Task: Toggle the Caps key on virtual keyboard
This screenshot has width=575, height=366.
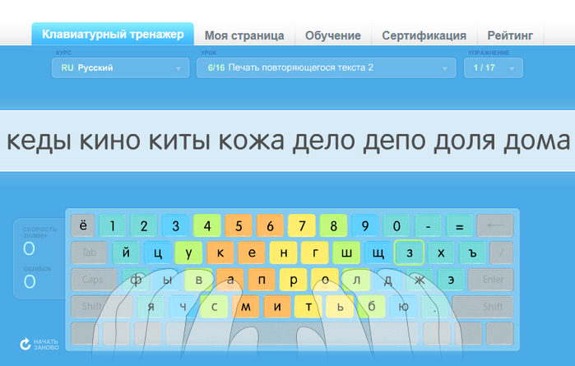Action: coord(93,280)
